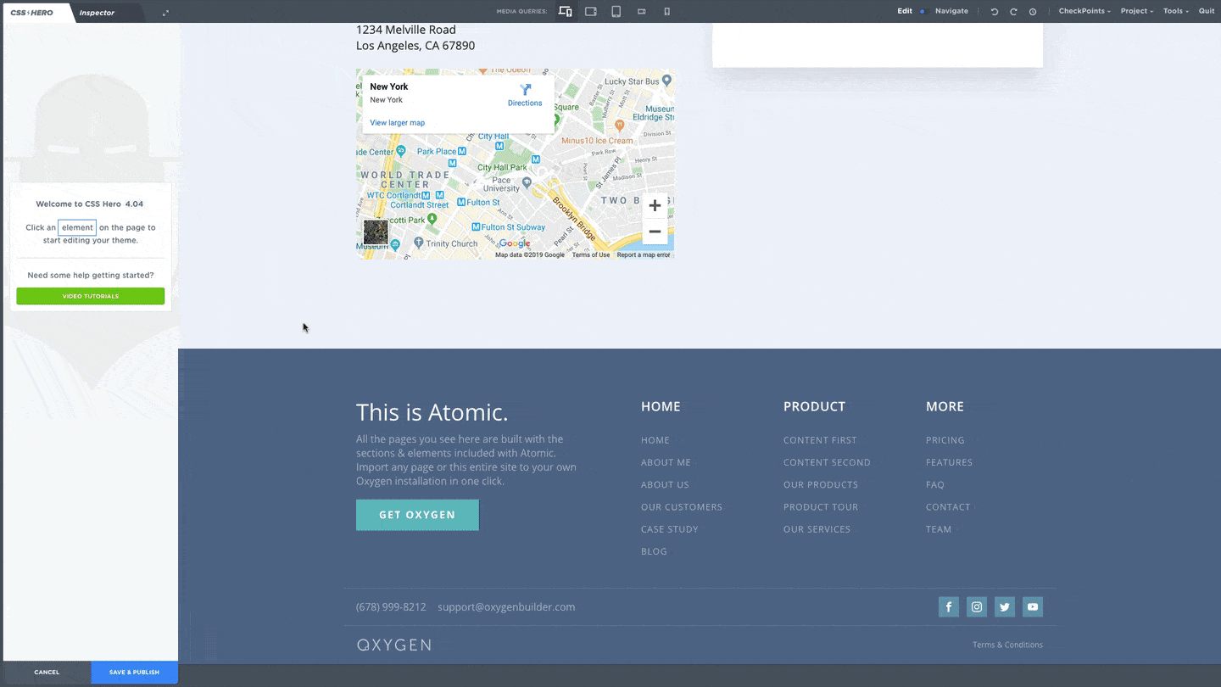Image resolution: width=1221 pixels, height=687 pixels.
Task: Select Edit mode label
Action: point(905,12)
